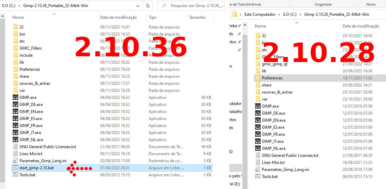Sort by Tipo column in 2.10.36 window

tap(152, 17)
